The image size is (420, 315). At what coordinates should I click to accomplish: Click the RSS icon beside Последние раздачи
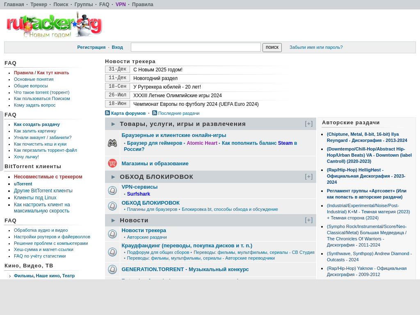[155, 113]
